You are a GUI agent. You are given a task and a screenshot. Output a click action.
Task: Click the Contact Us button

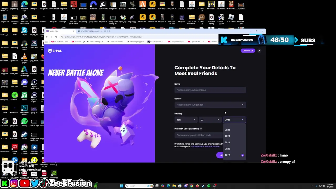(248, 51)
